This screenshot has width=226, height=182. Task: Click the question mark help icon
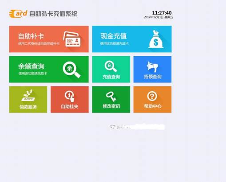[152, 96]
